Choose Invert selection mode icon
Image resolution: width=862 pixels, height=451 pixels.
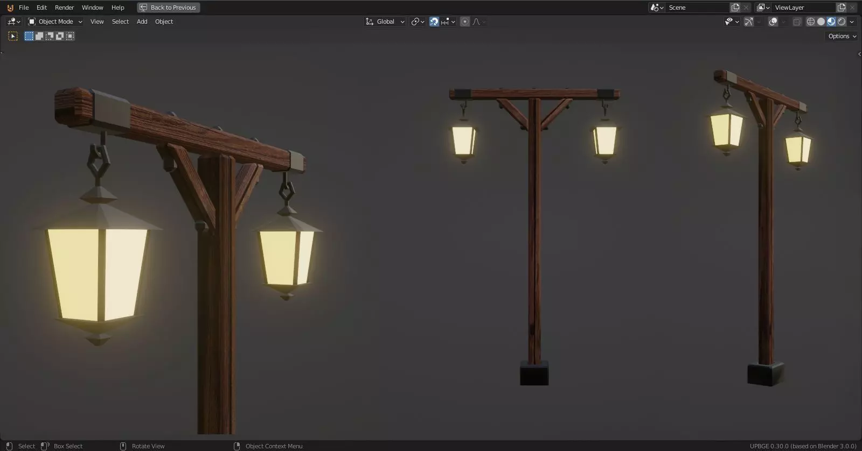60,36
